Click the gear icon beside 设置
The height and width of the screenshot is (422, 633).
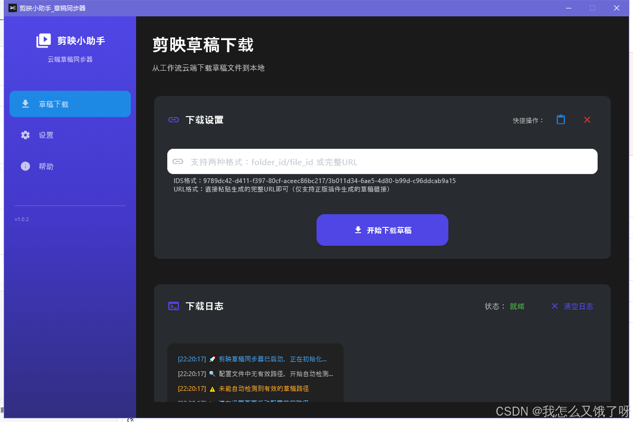coord(25,135)
